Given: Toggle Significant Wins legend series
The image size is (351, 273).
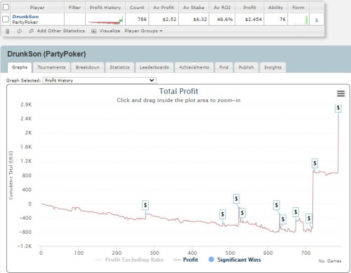Looking at the screenshot, I should (x=234, y=260).
